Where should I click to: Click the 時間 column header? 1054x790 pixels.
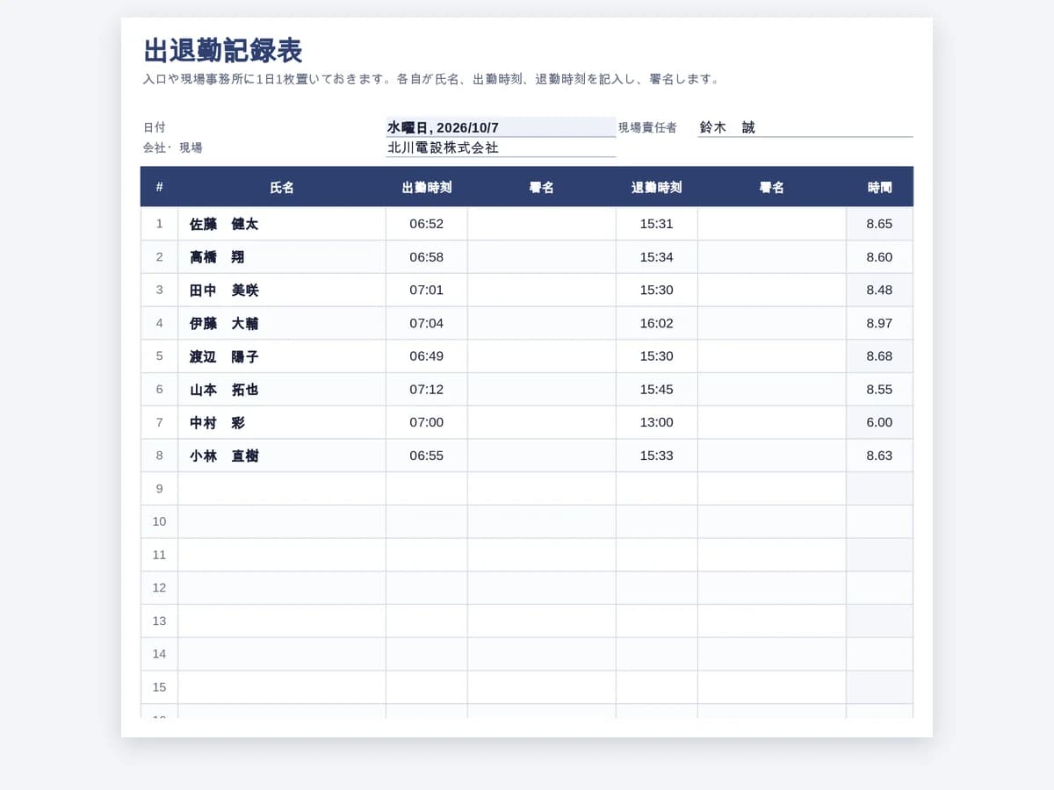coord(879,187)
